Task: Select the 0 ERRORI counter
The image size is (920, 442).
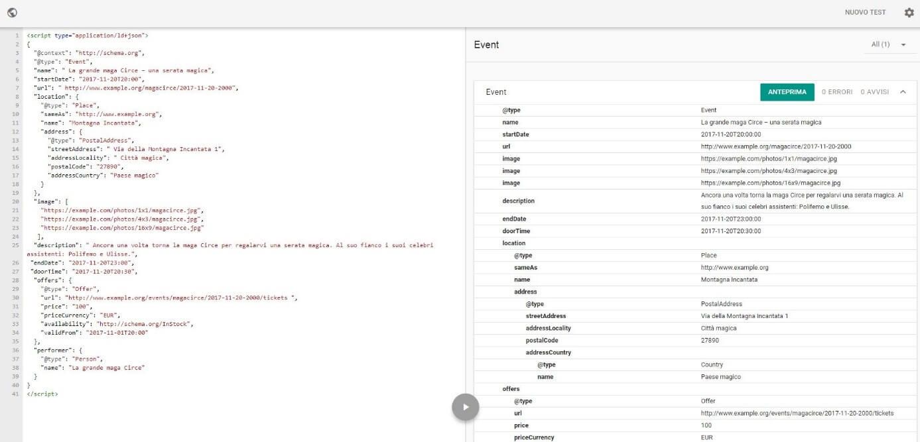Action: click(x=837, y=92)
